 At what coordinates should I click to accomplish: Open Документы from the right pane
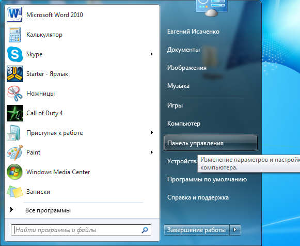[183, 50]
